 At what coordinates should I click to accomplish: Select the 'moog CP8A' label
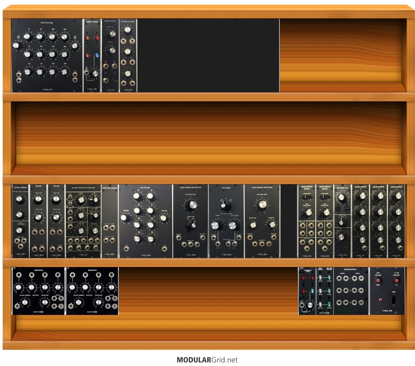click(387, 311)
